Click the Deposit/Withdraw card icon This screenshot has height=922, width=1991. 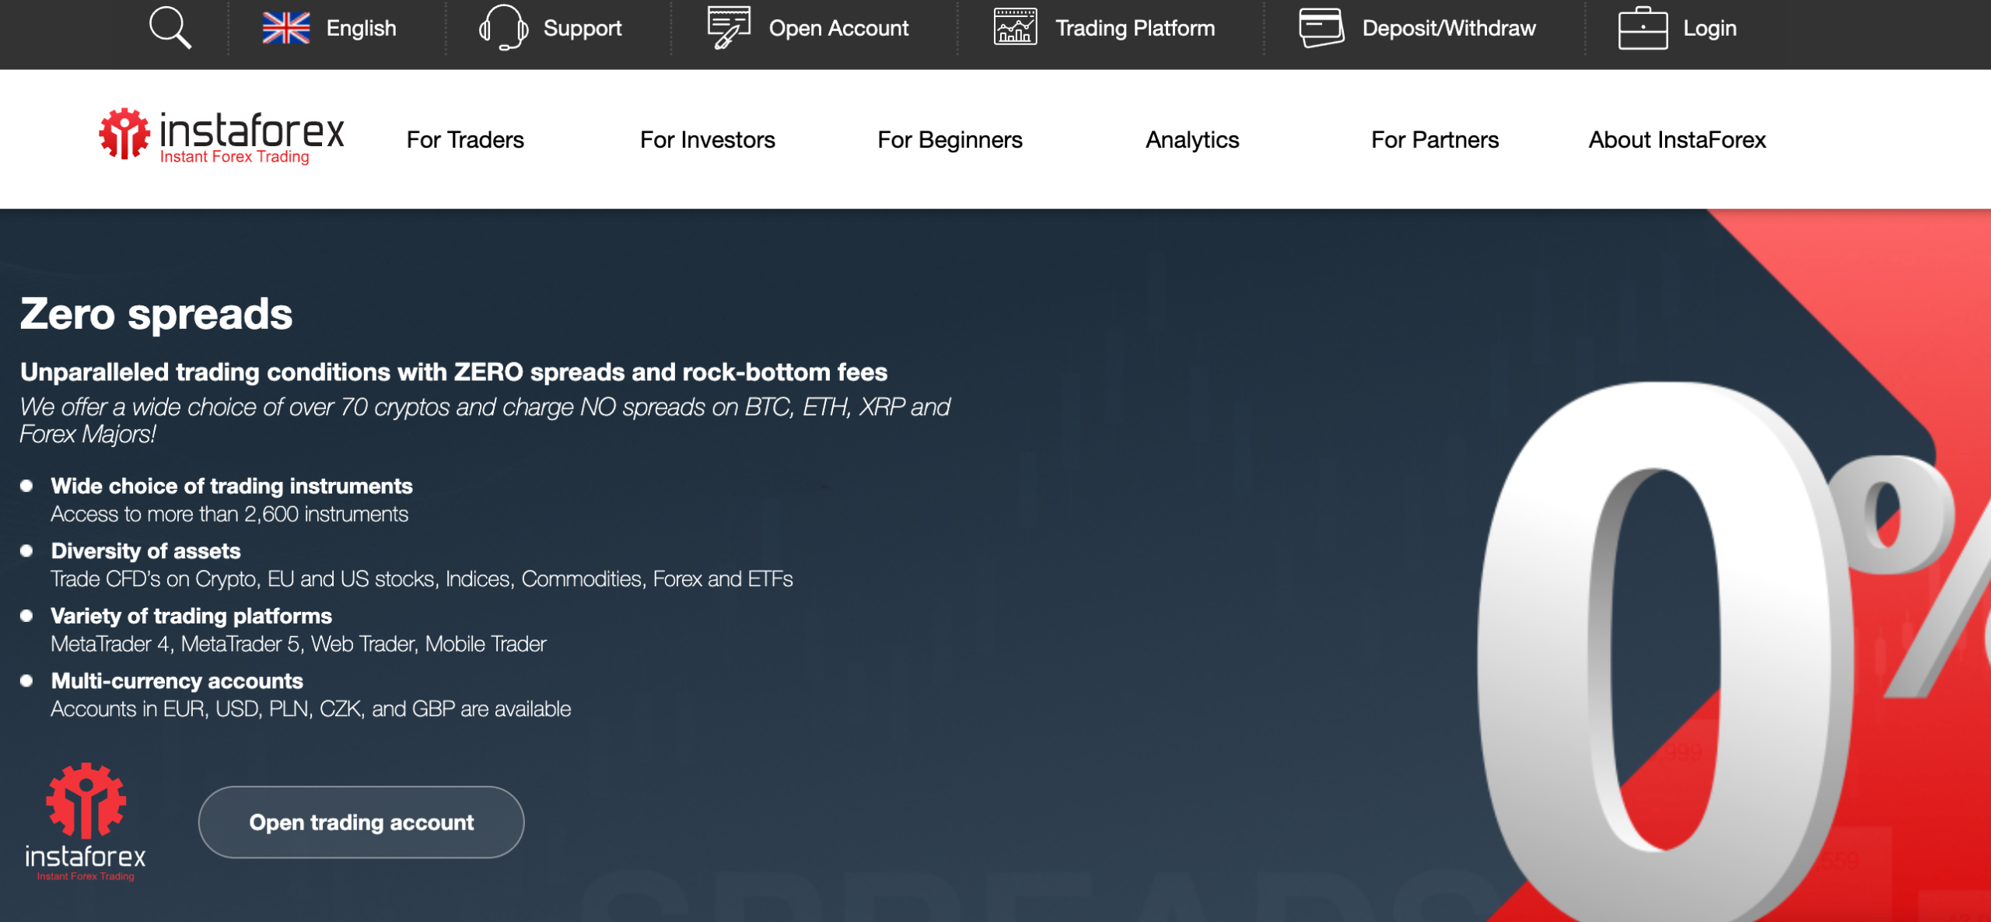pos(1321,28)
